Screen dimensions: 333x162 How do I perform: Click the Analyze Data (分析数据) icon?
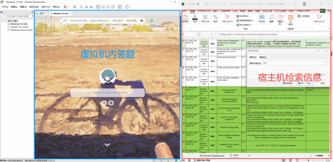(303, 16)
